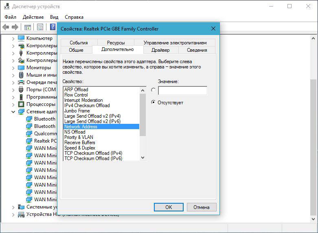Select the Значение radio button

[153, 90]
